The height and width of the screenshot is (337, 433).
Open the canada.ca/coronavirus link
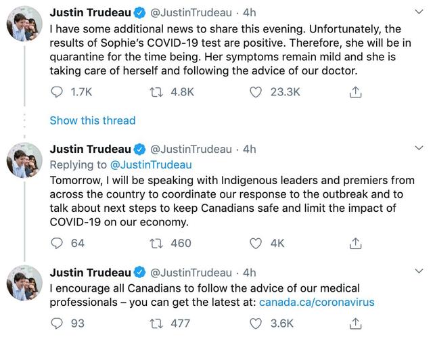(x=317, y=302)
